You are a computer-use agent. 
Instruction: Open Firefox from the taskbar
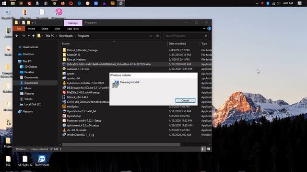[x=63, y=3]
